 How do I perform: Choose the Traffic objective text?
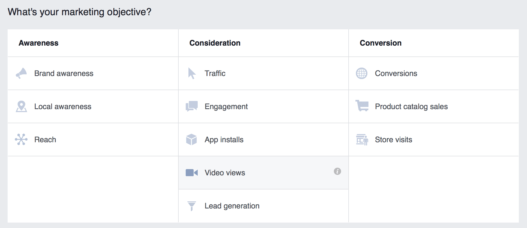pos(215,73)
